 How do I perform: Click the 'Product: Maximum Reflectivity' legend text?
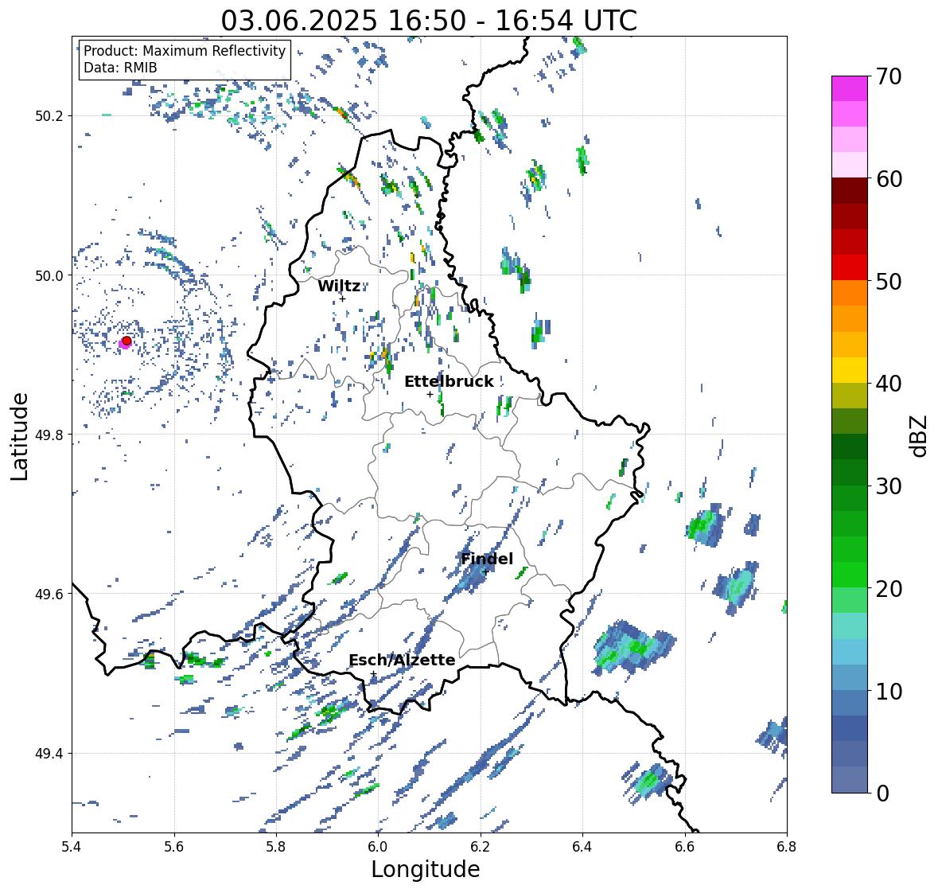(185, 51)
